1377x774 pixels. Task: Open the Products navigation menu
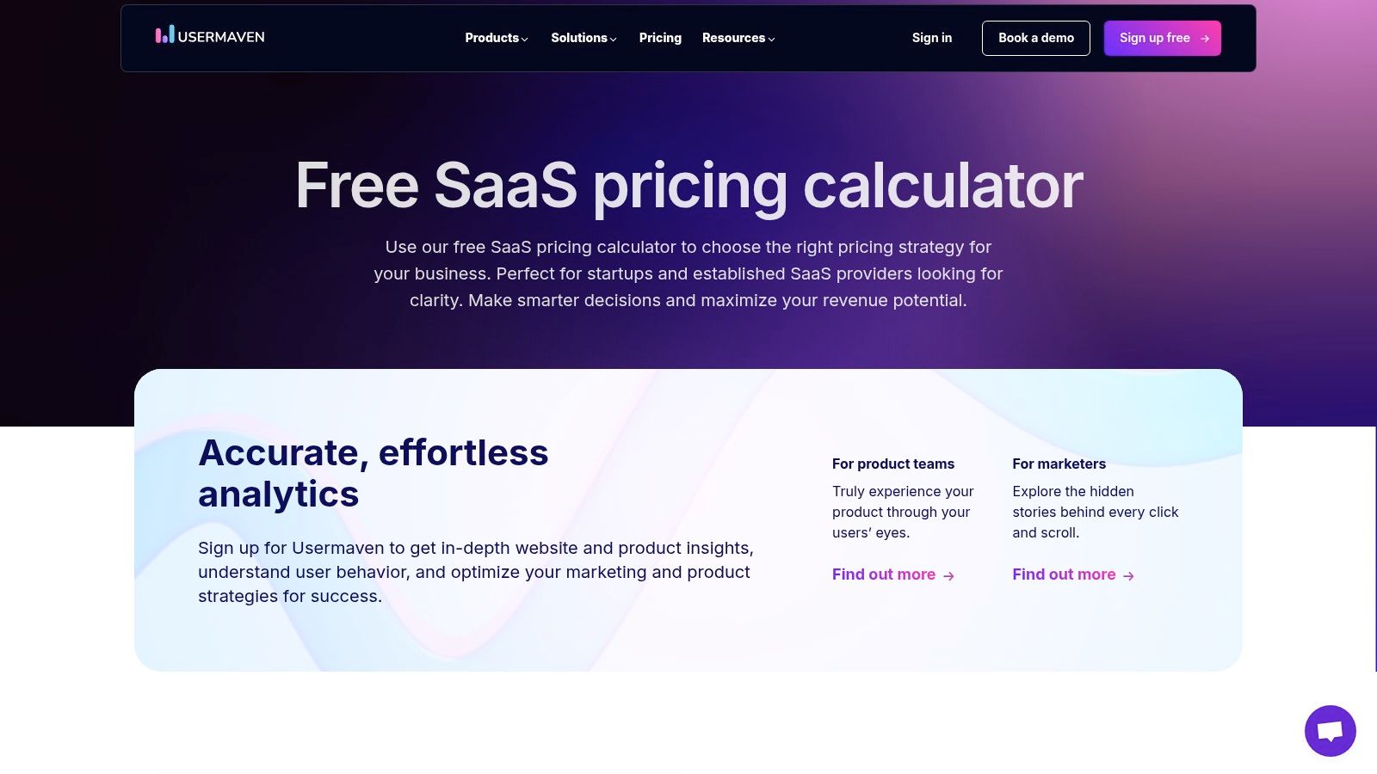tap(491, 38)
